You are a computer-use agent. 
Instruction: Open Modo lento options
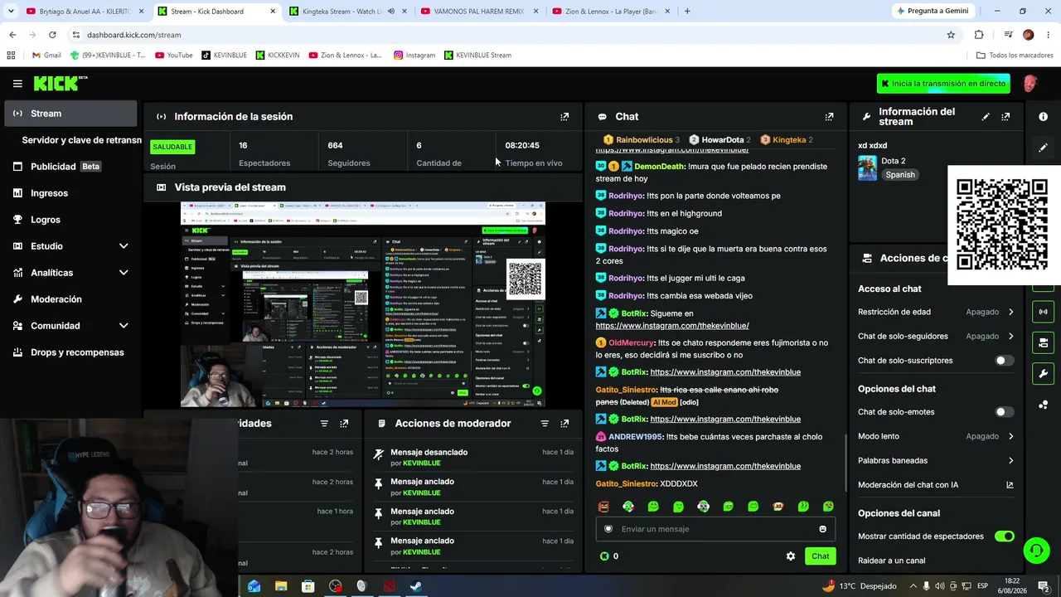tap(936, 436)
